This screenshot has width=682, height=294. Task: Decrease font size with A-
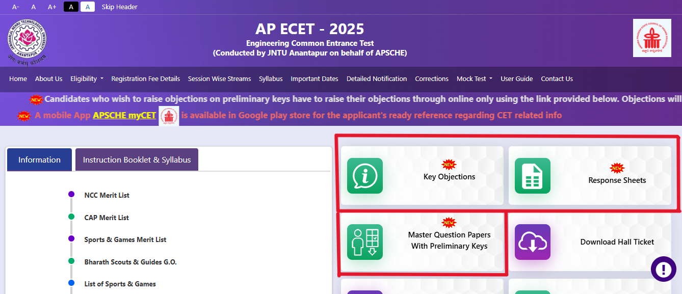click(16, 7)
